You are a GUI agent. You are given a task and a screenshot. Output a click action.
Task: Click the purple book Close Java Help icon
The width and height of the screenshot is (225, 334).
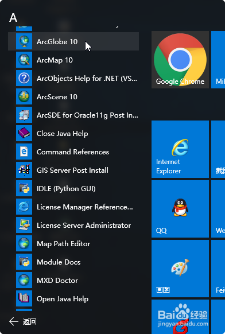[24, 133]
